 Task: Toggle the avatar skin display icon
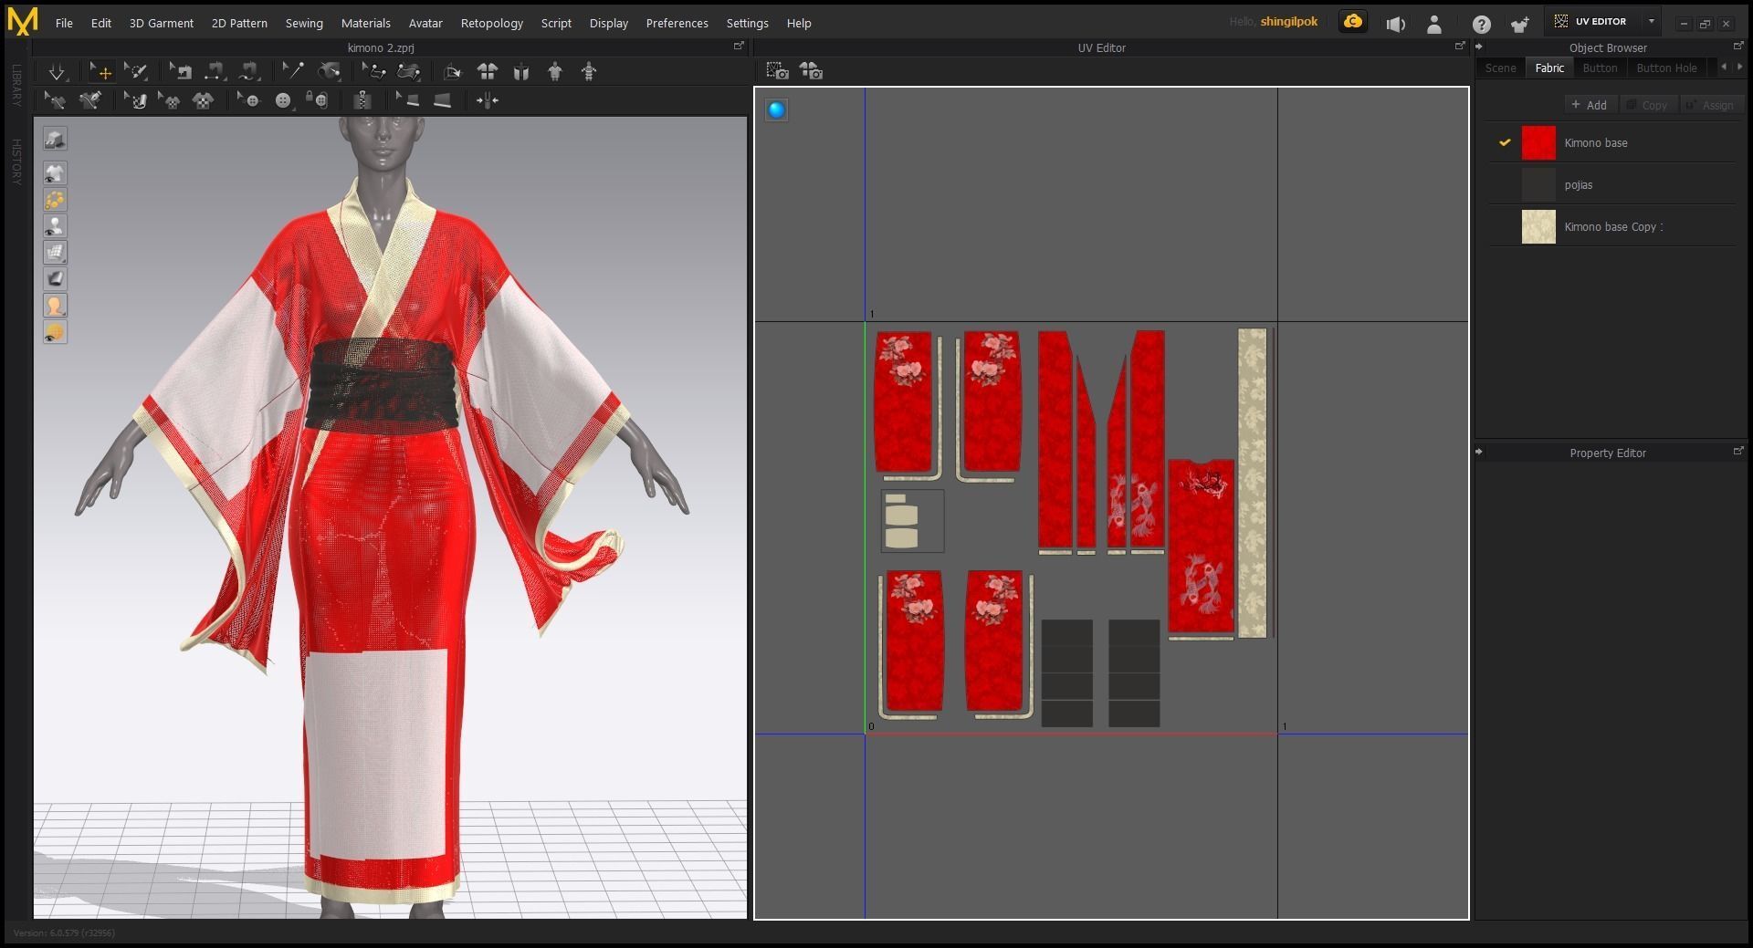55,306
